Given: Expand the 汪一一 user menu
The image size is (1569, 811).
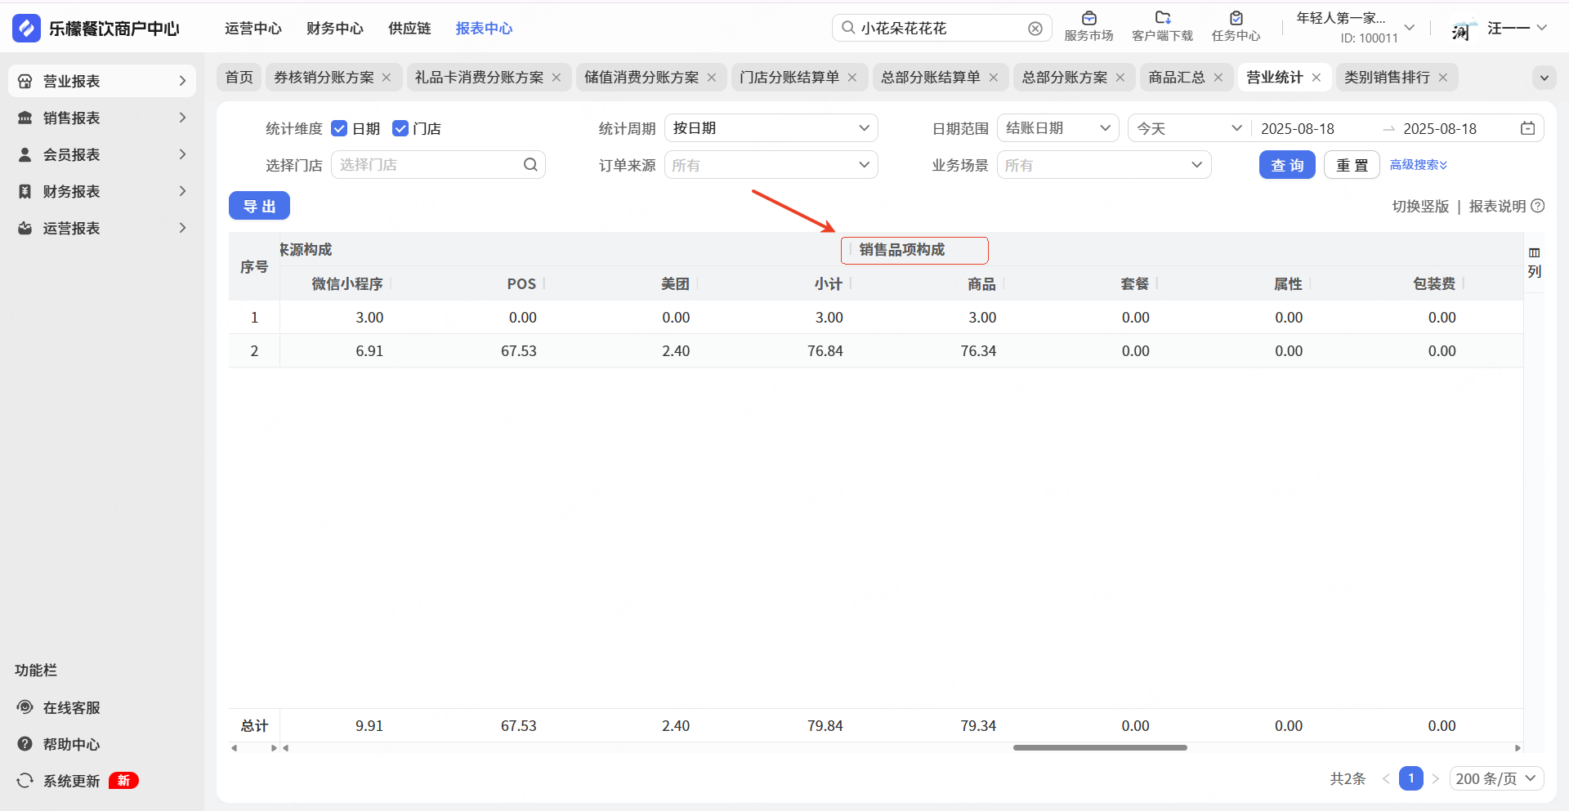Looking at the screenshot, I should [1542, 28].
